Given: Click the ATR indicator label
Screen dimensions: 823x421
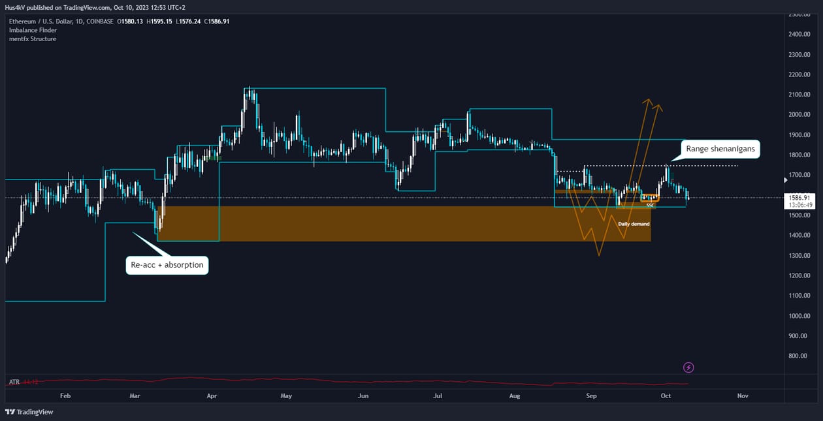Looking at the screenshot, I should [14, 382].
